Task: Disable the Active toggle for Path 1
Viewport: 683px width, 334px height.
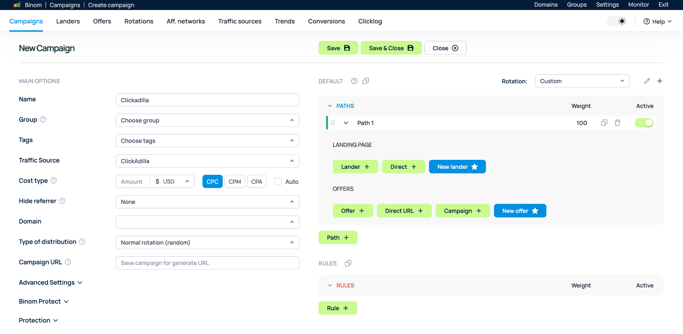Action: 644,123
